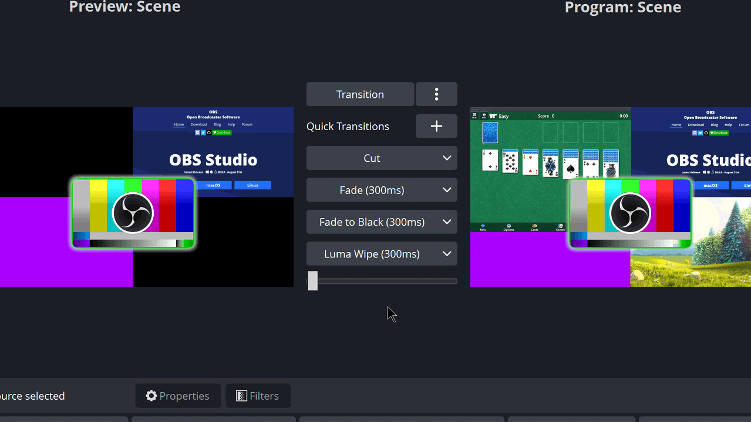This screenshot has width=751, height=422.
Task: Click the OBS logo on Preview color bars
Action: click(133, 213)
